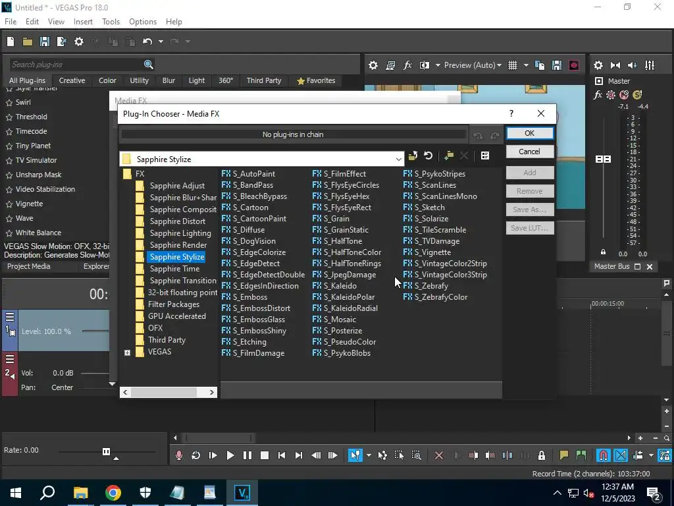674x506 pixels.
Task: Open project properties gear in main toolbar
Action: pos(79,42)
